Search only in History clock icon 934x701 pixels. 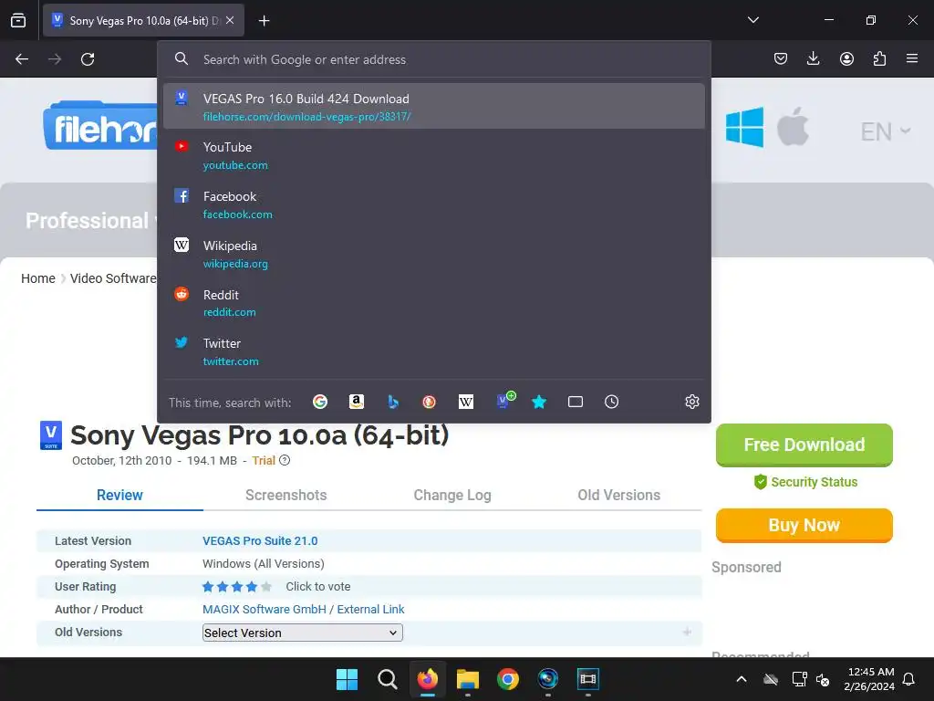coord(612,402)
